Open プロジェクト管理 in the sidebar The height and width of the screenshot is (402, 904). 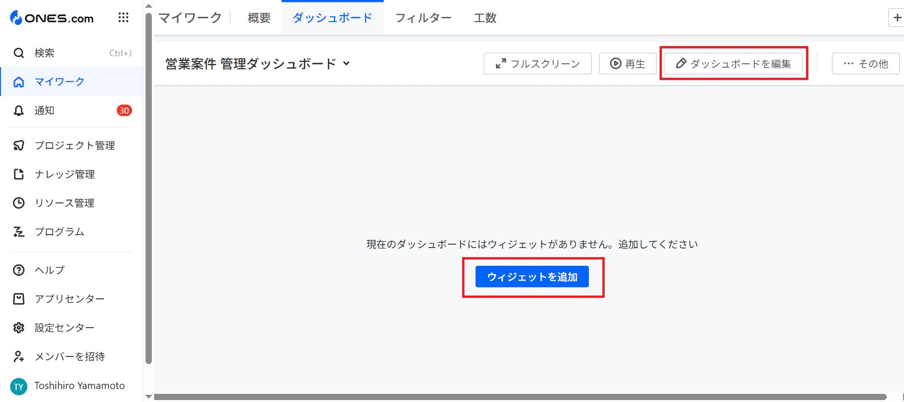[x=72, y=145]
